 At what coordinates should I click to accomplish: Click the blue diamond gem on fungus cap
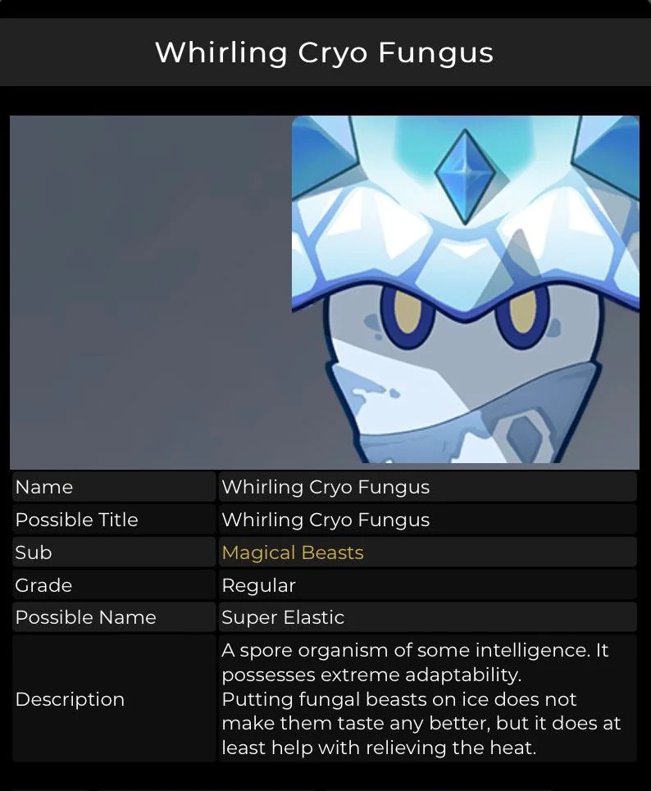[x=465, y=176]
